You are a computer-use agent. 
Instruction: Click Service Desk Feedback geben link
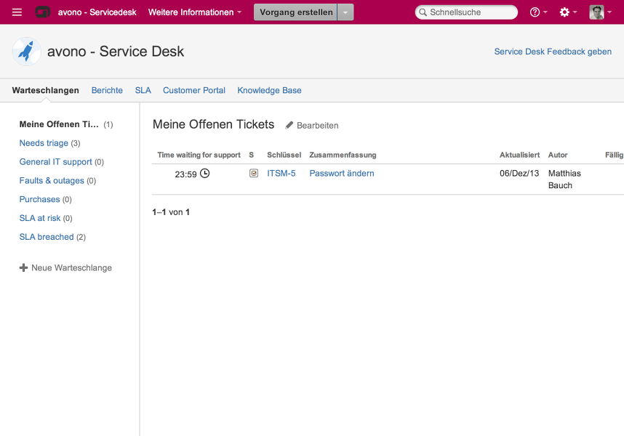pos(553,52)
